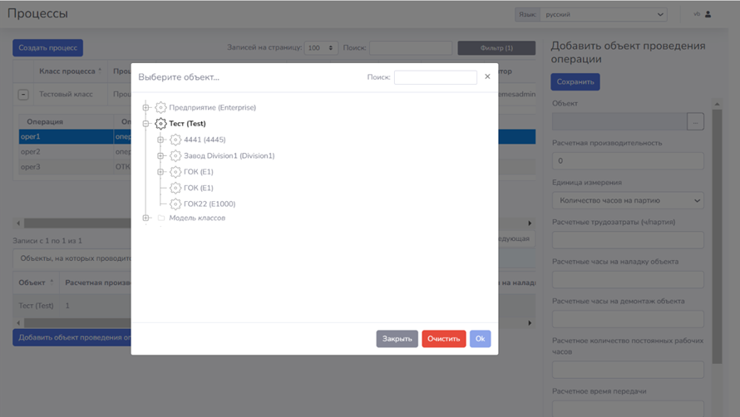Click left arrow of objects table scrollbar
Screen dimensions: 740x417
[18, 323]
